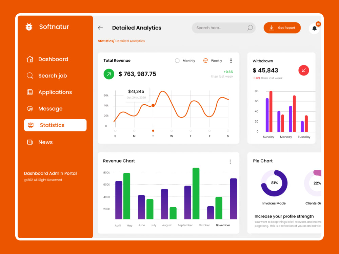Click the back arrow beside Detailed Analytics
Image resolution: width=339 pixels, height=254 pixels.
(x=100, y=28)
